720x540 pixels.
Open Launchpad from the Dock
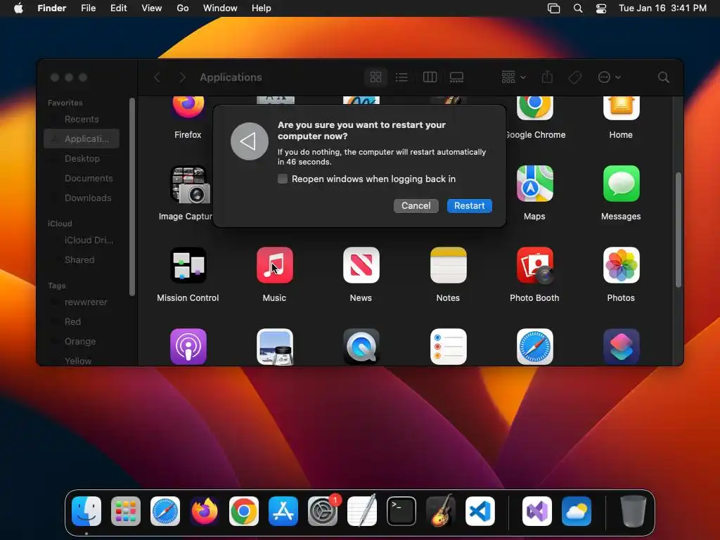126,511
